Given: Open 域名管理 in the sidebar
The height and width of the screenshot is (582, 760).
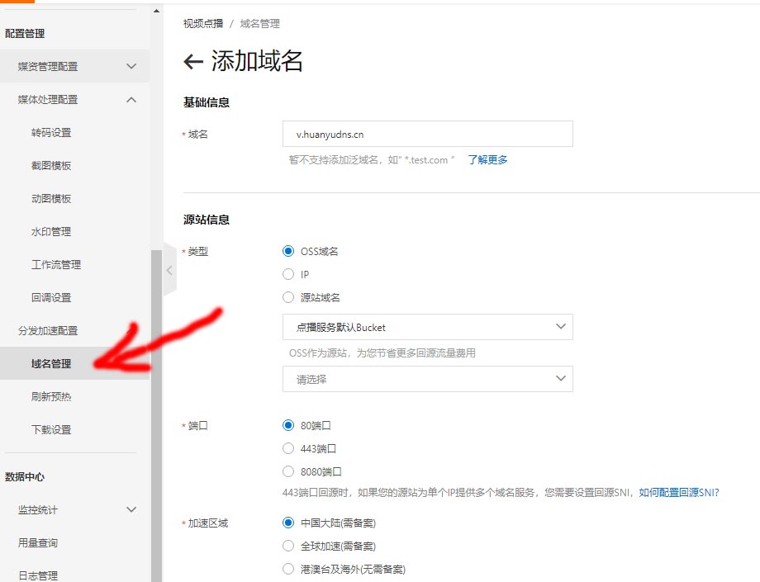Looking at the screenshot, I should point(51,363).
